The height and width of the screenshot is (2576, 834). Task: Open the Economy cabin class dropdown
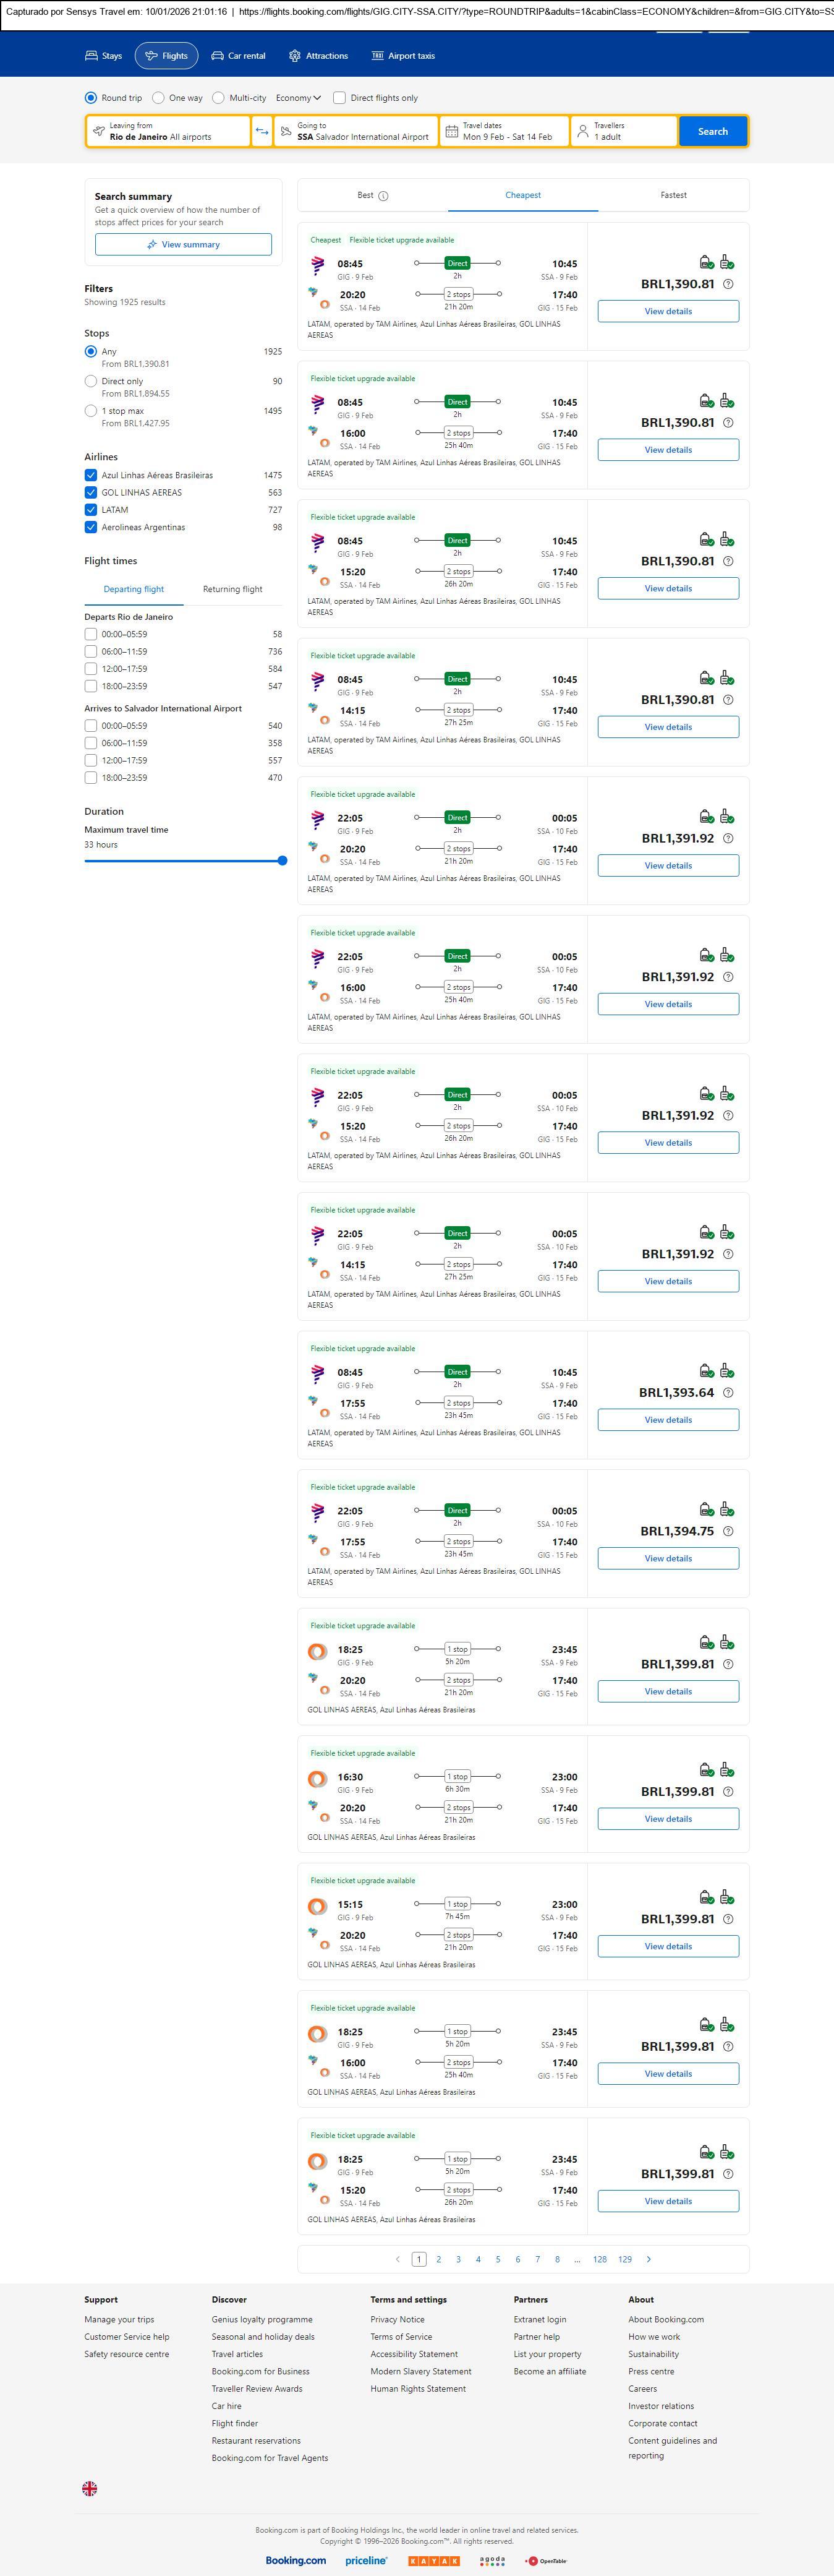click(299, 98)
